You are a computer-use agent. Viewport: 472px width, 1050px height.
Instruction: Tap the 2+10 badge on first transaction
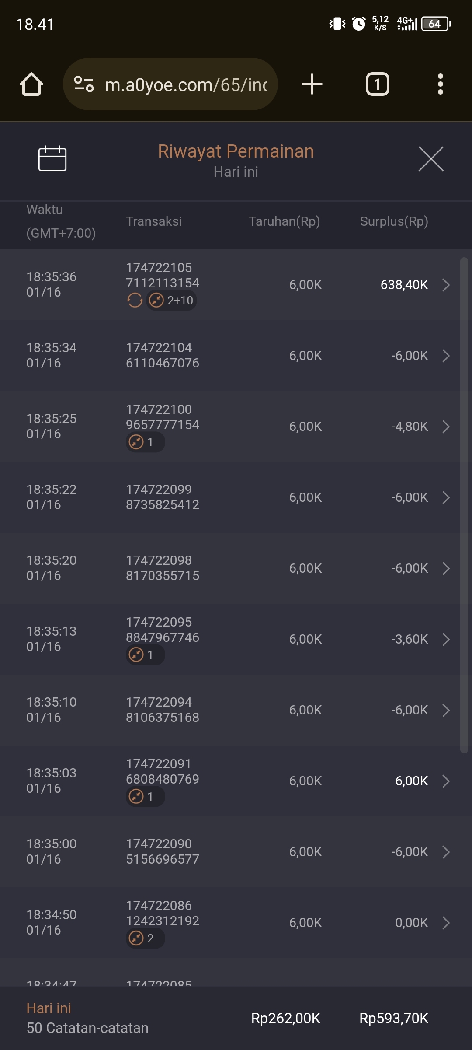click(x=172, y=301)
